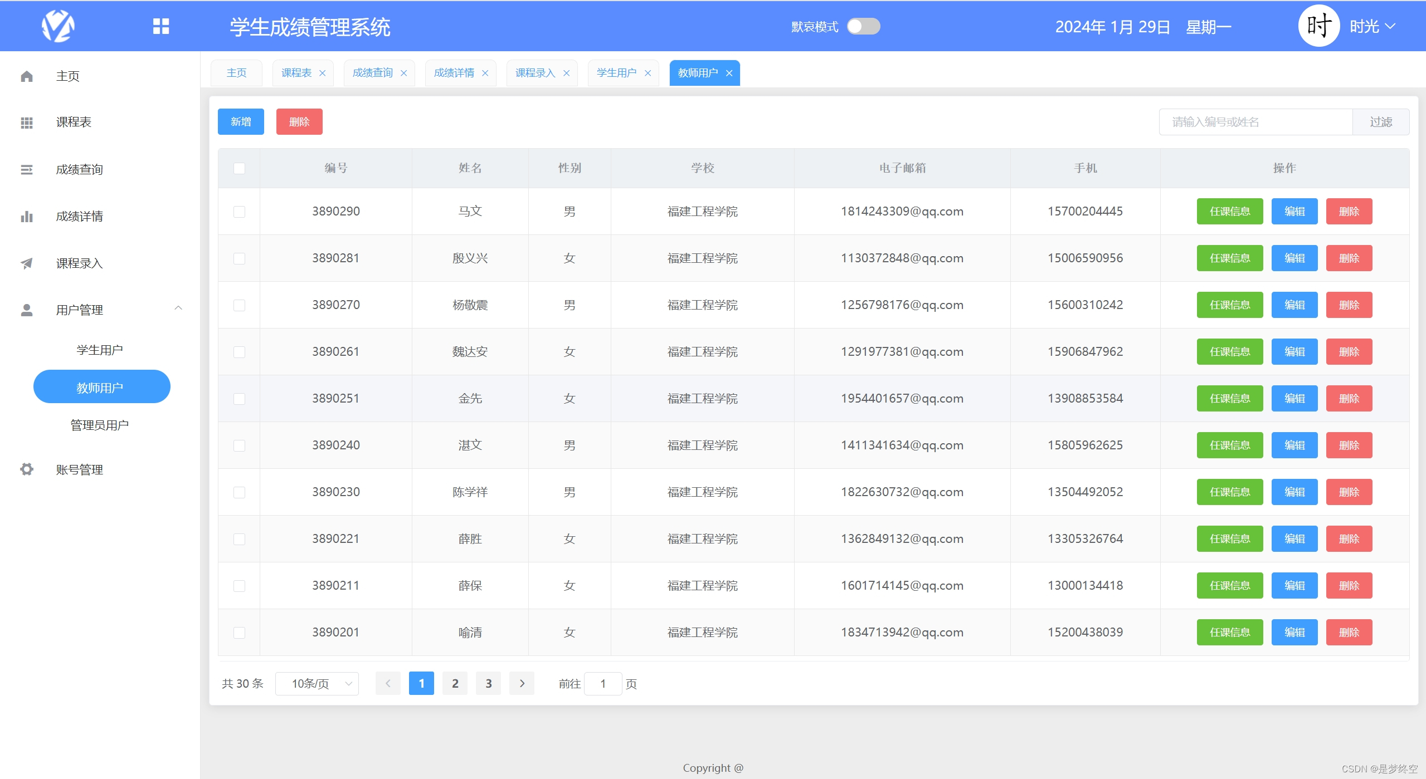Delete the row for 喻清

[x=1349, y=633]
